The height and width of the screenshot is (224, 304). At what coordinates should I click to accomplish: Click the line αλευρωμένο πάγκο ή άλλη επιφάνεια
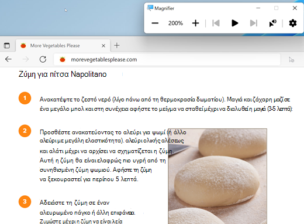click(x=87, y=213)
